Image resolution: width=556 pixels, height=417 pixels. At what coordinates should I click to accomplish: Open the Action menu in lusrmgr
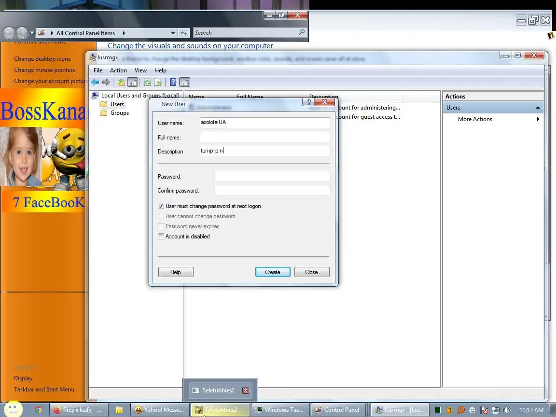pos(118,70)
